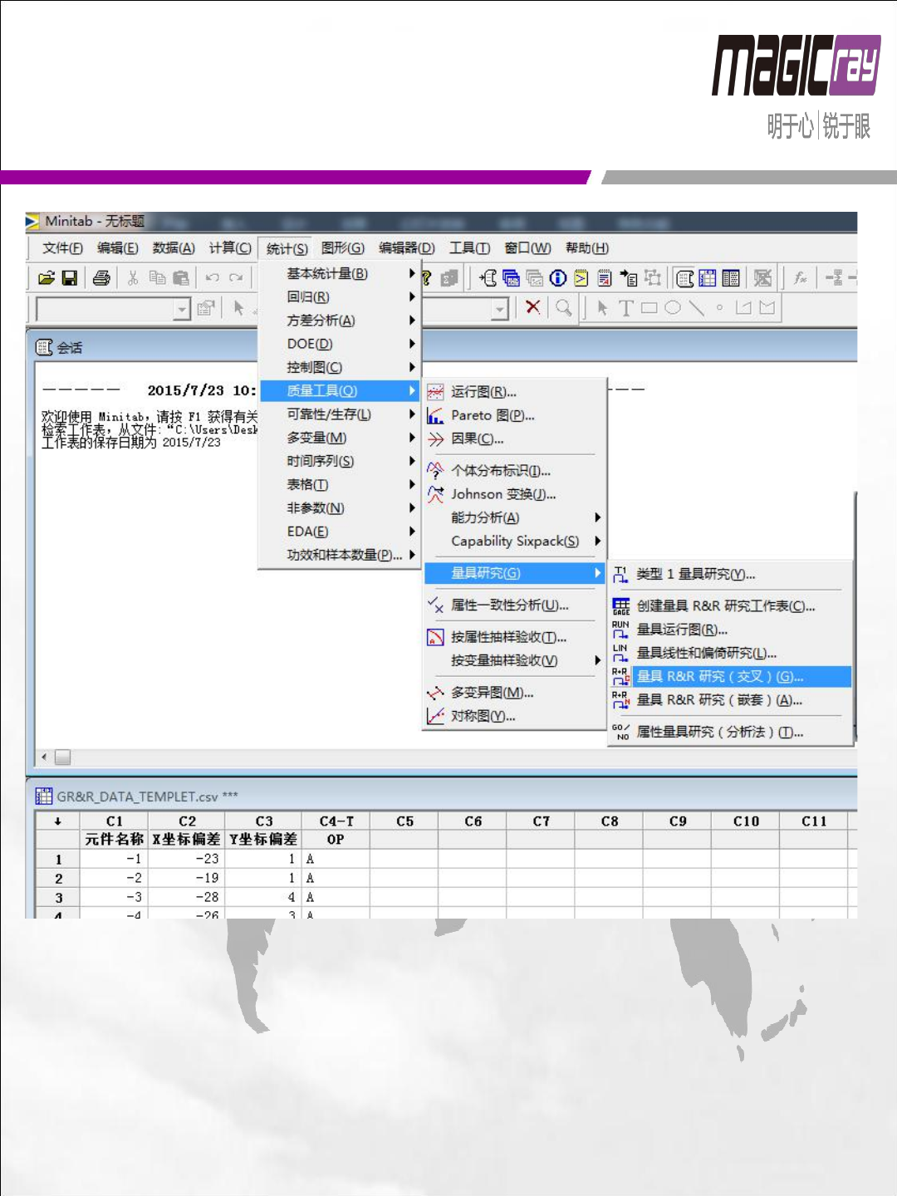Screen dimensions: 897x1196
Task: Redo action via toolbar arrow
Action: coord(237,278)
